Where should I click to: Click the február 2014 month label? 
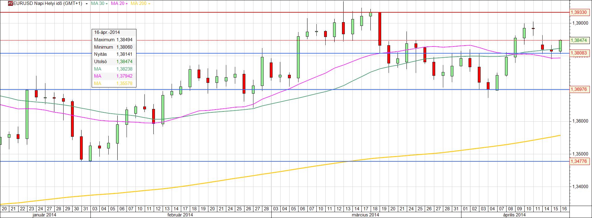(180, 215)
